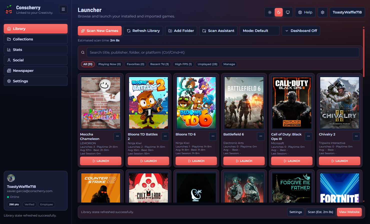Open settings gear in top bar
This screenshot has width=370, height=224.
pyautogui.click(x=322, y=12)
